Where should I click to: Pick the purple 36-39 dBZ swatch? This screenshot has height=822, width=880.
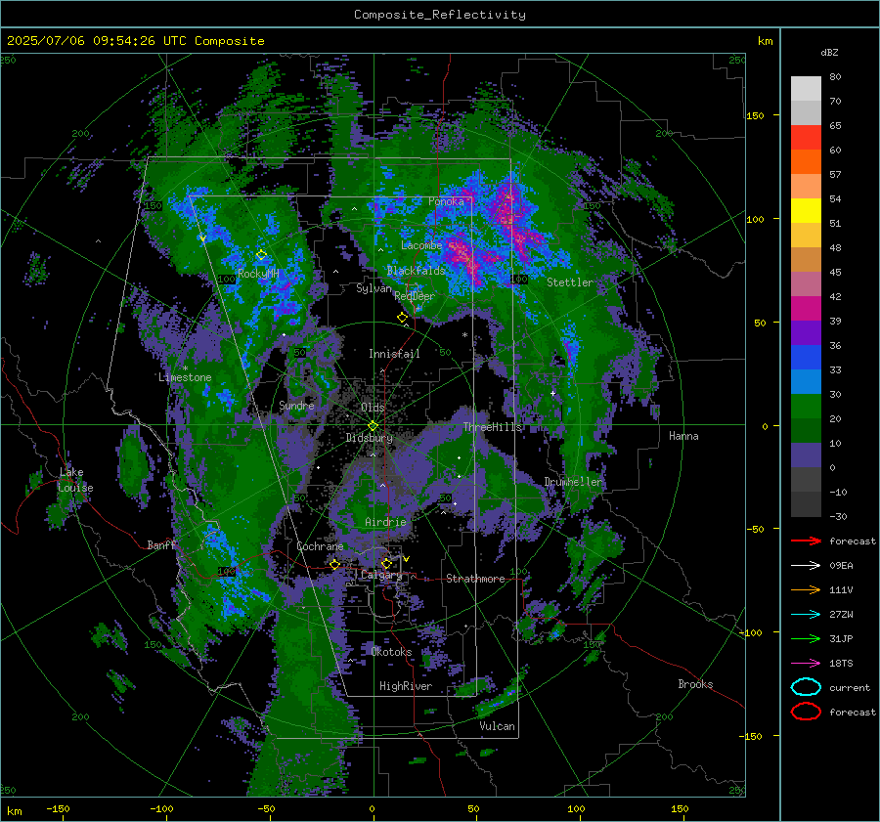point(806,332)
